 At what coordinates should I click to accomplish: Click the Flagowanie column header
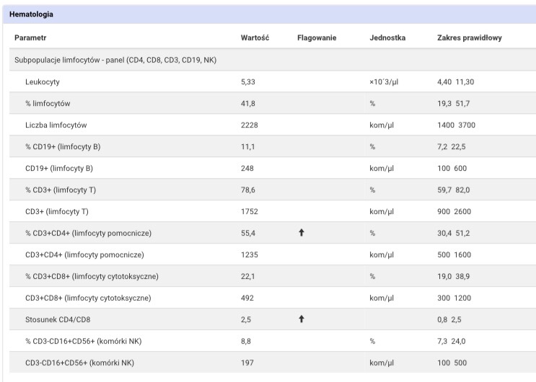(x=316, y=37)
